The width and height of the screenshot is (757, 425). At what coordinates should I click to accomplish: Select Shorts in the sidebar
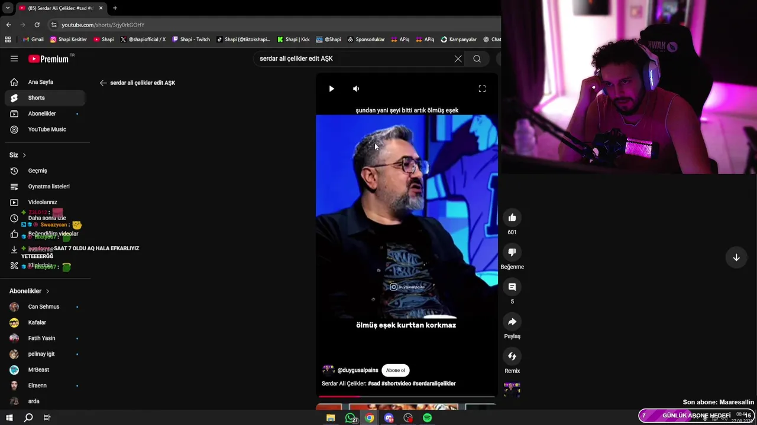[45, 98]
